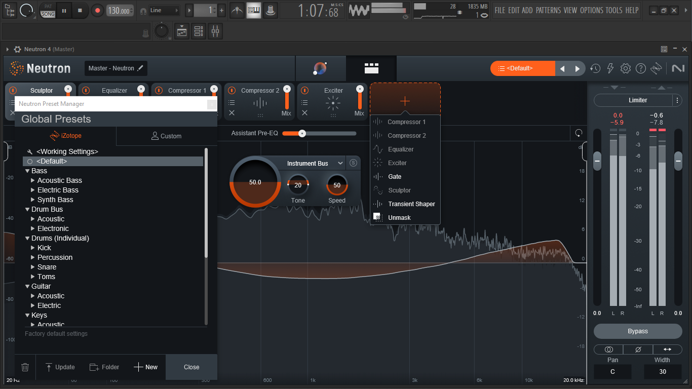Toggle the Sculptor solo S button
The height and width of the screenshot is (389, 692).
[x=354, y=163]
